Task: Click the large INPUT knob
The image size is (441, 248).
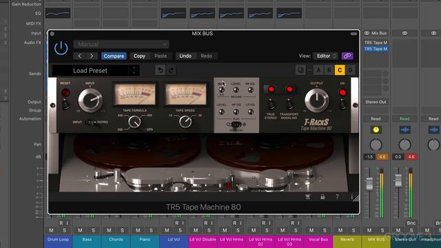Action: click(x=90, y=100)
